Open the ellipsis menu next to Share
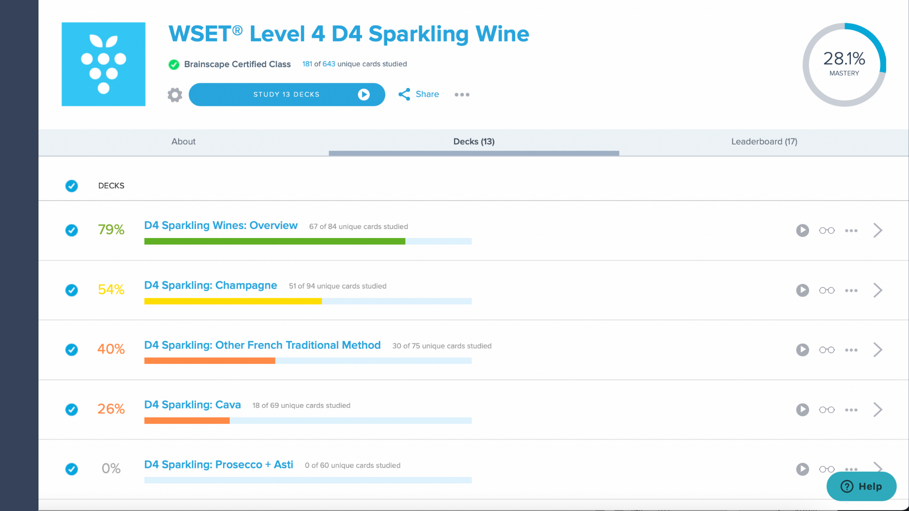909x511 pixels. pyautogui.click(x=462, y=95)
